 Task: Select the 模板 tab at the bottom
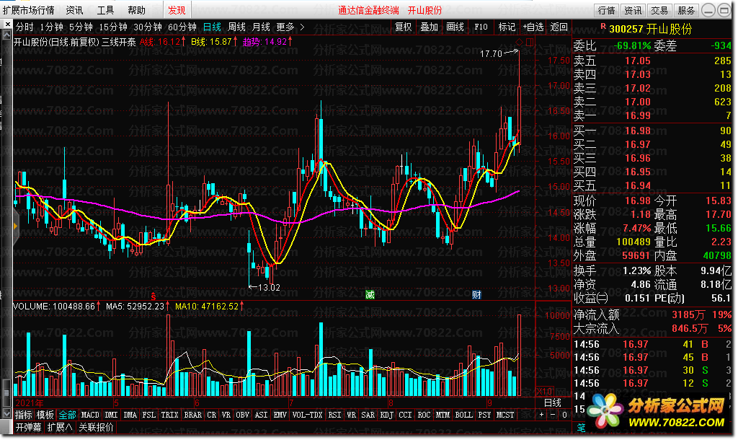point(45,415)
